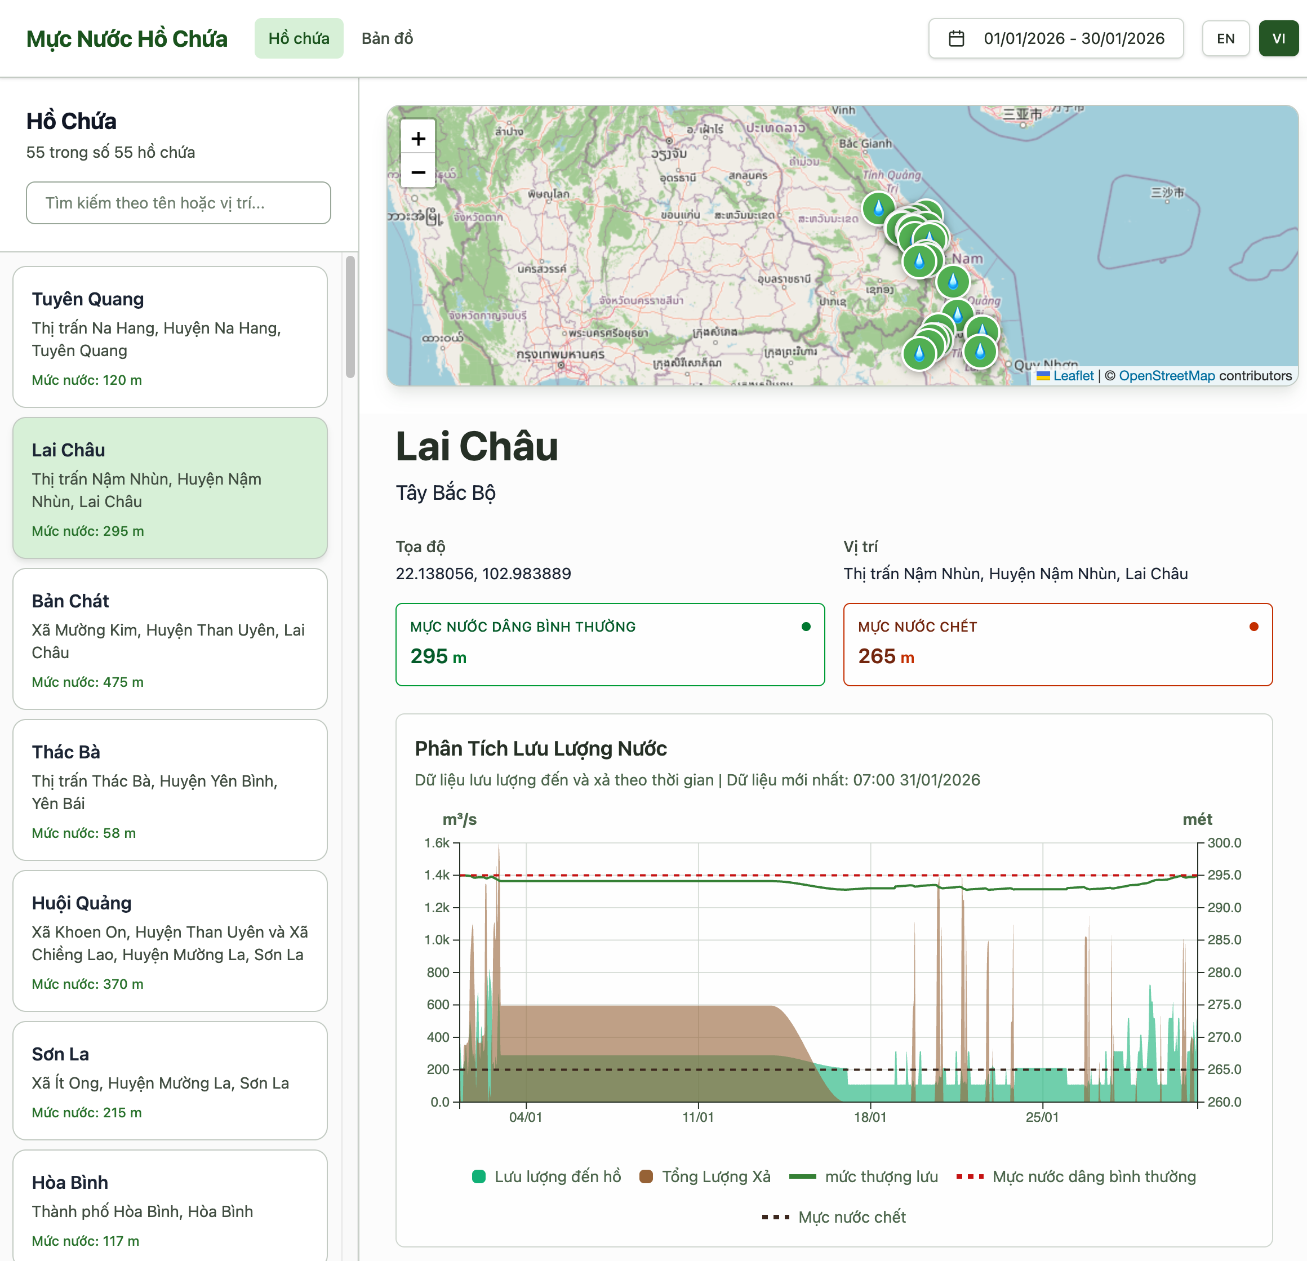Toggle Lưu lượng đến hồ legend series

point(546,1176)
